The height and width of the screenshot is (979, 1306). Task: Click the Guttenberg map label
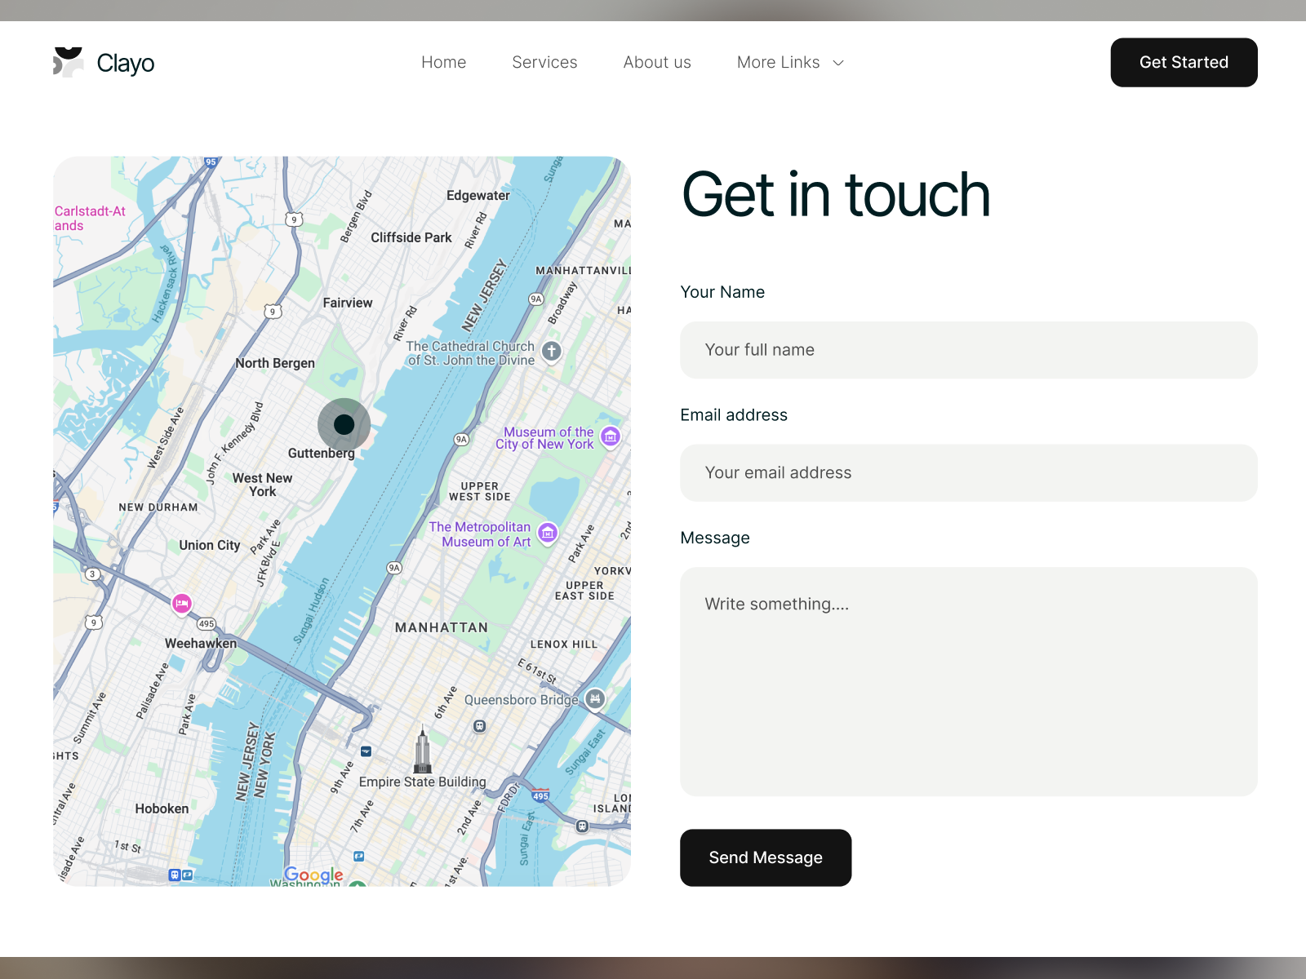click(x=322, y=454)
